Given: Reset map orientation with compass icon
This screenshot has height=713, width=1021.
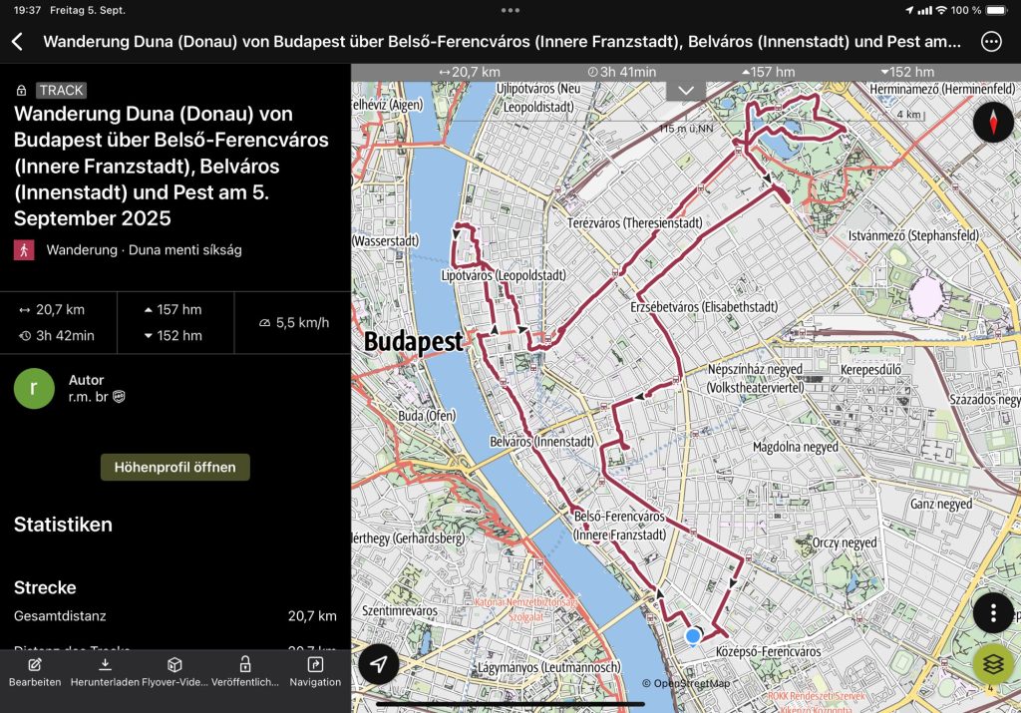Looking at the screenshot, I should [x=992, y=123].
